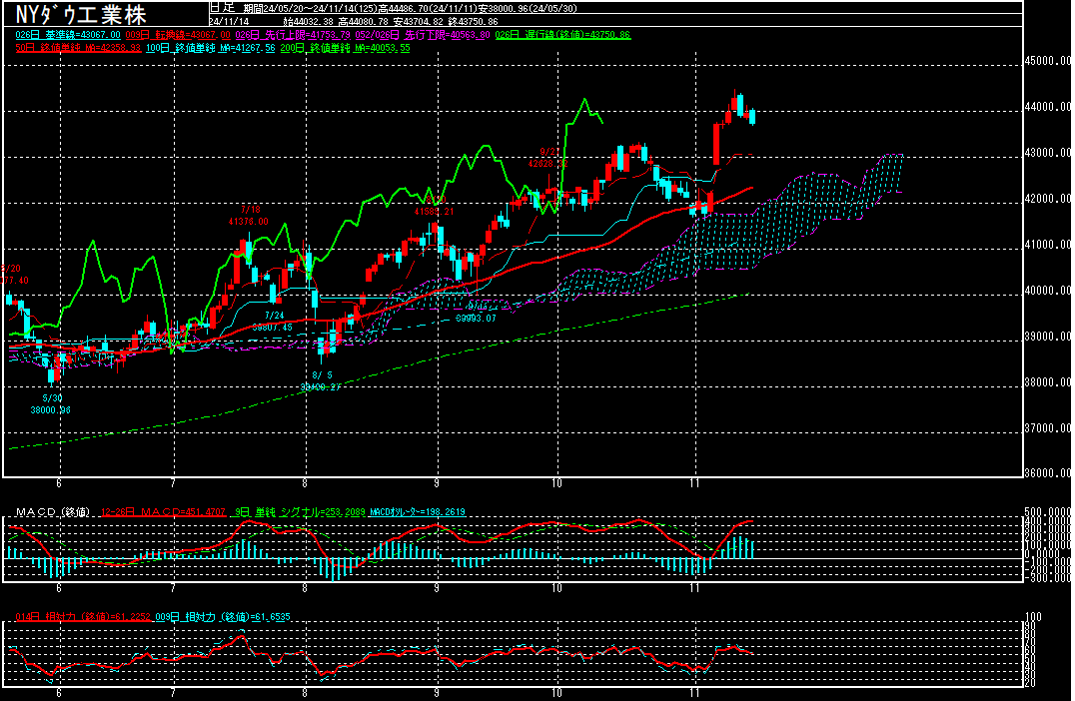
Task: Click month 6 on main chart axis
Action: 59,483
